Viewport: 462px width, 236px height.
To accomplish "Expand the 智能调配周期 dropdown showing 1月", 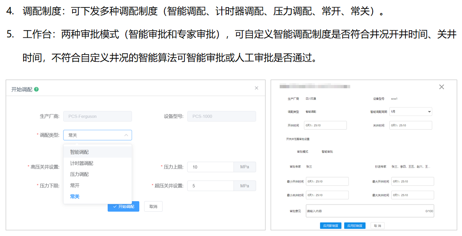I will [x=410, y=112].
